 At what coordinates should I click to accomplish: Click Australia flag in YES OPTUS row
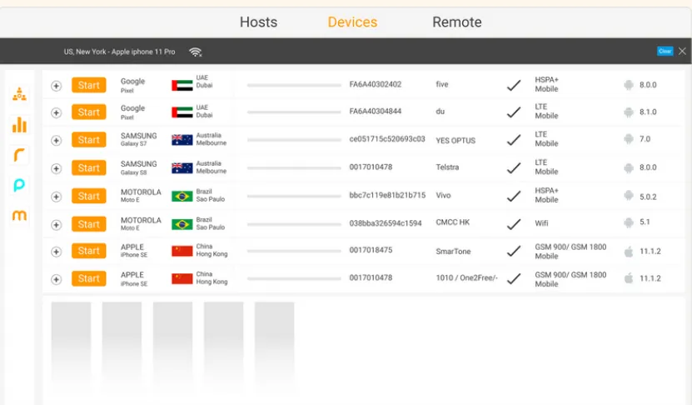pos(182,140)
